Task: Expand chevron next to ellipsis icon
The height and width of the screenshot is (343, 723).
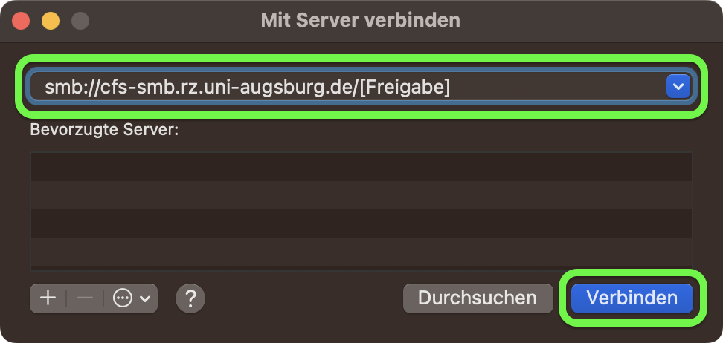Action: pos(145,298)
